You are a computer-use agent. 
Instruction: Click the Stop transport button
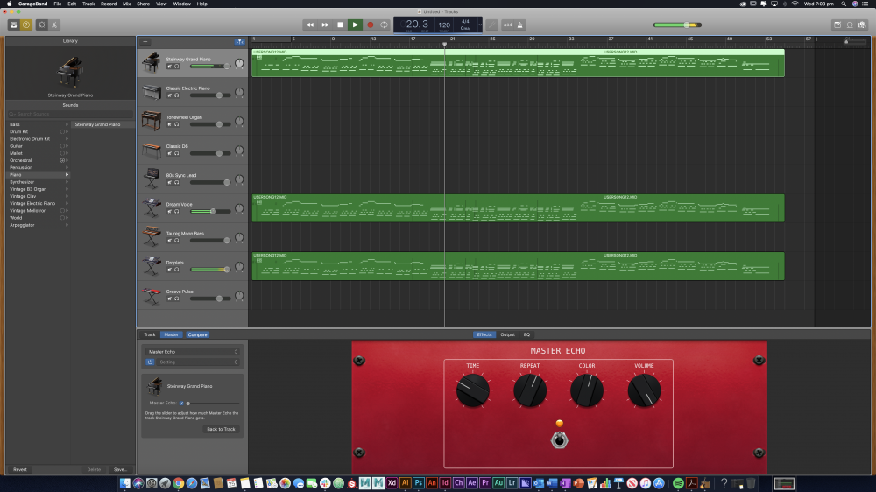click(x=340, y=25)
